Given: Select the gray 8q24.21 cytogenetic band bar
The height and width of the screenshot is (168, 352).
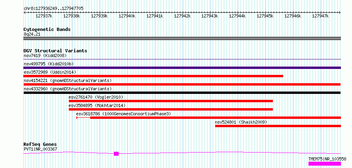Looking at the screenshot, I should pos(182,38).
